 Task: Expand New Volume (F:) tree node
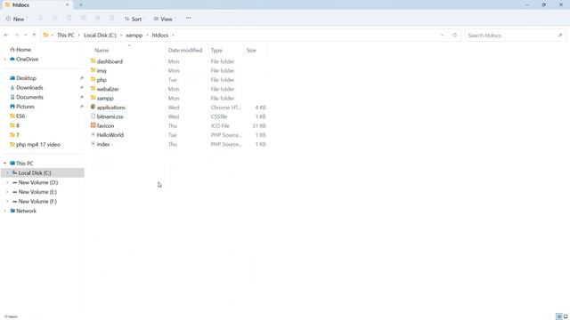7,201
